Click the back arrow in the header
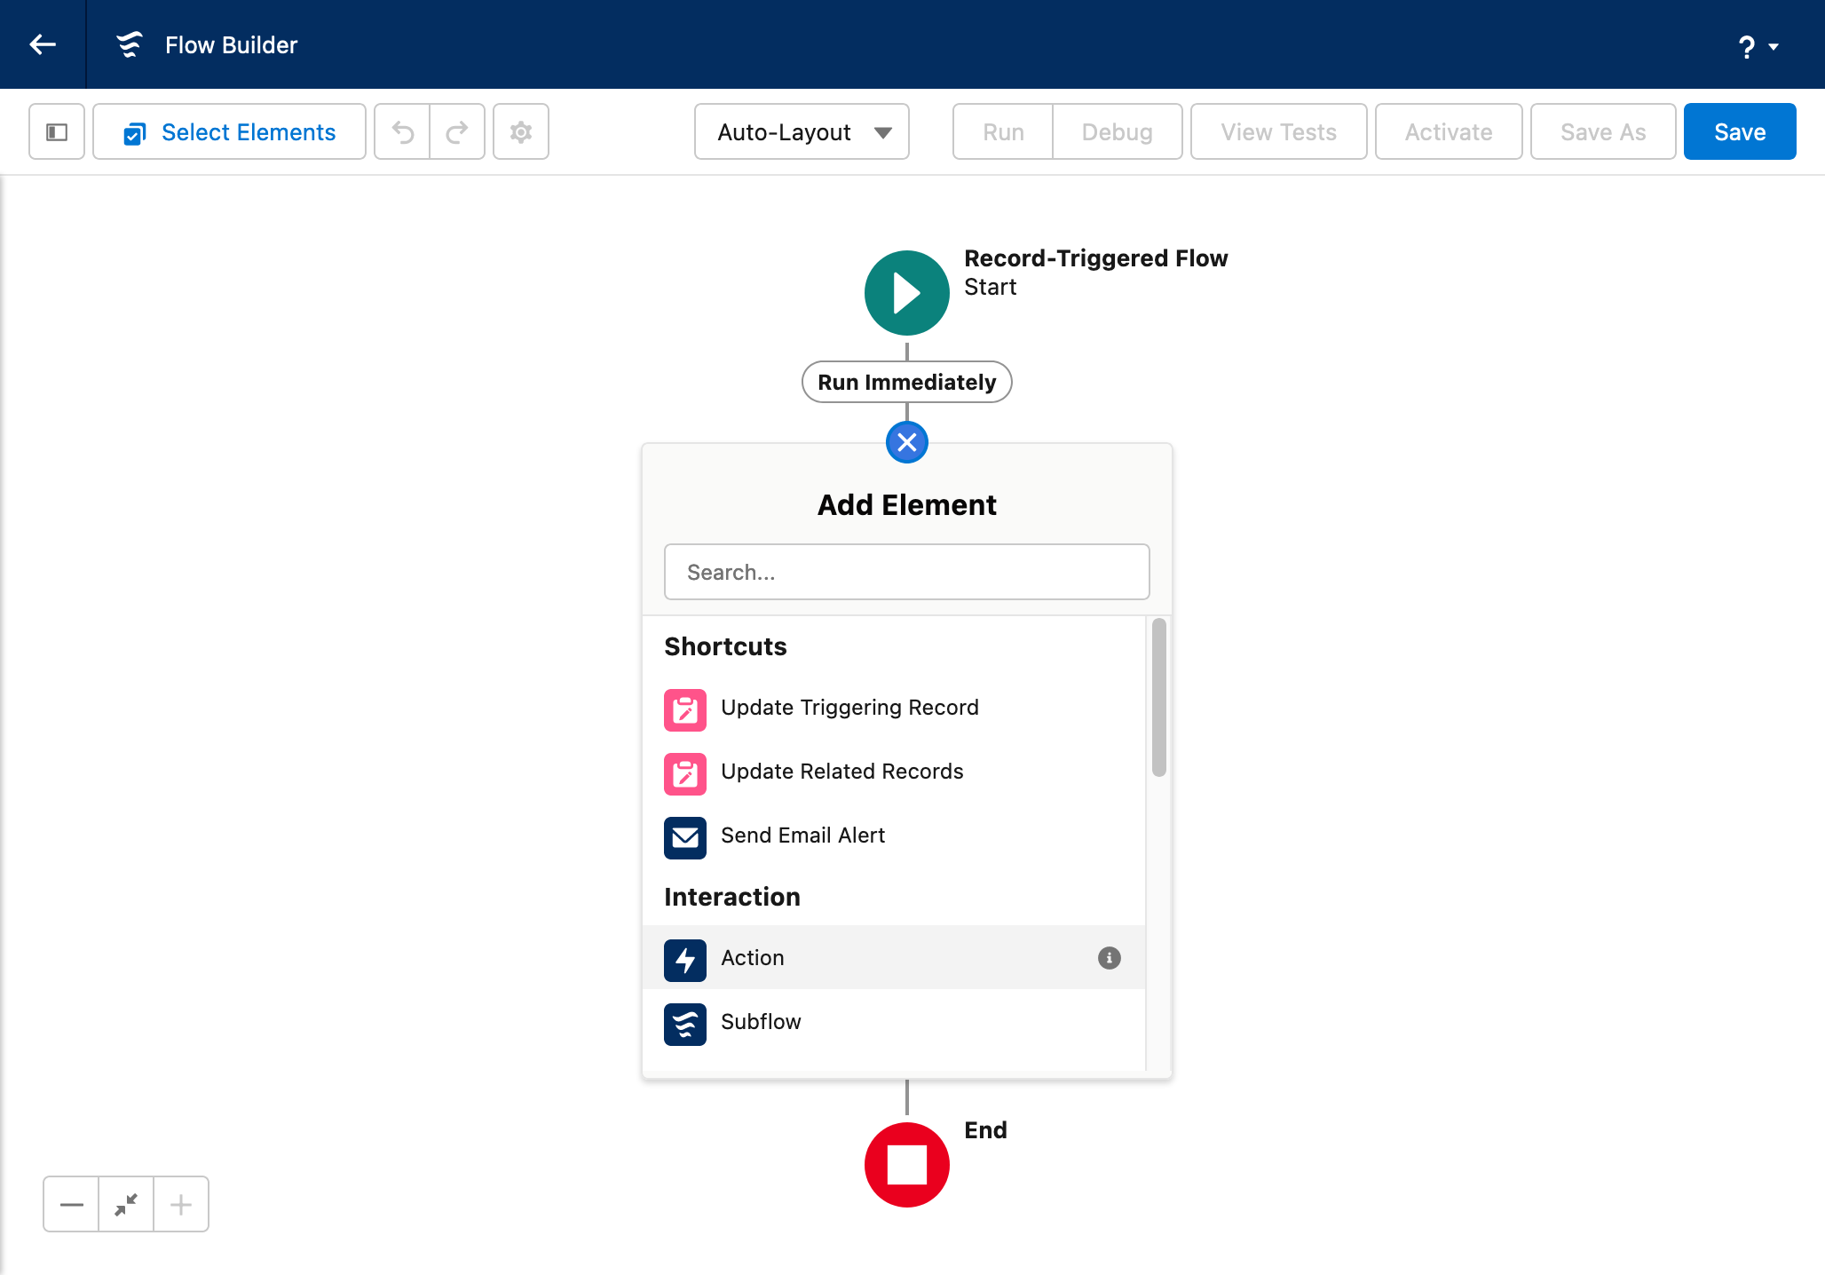This screenshot has width=1825, height=1275. 43,44
